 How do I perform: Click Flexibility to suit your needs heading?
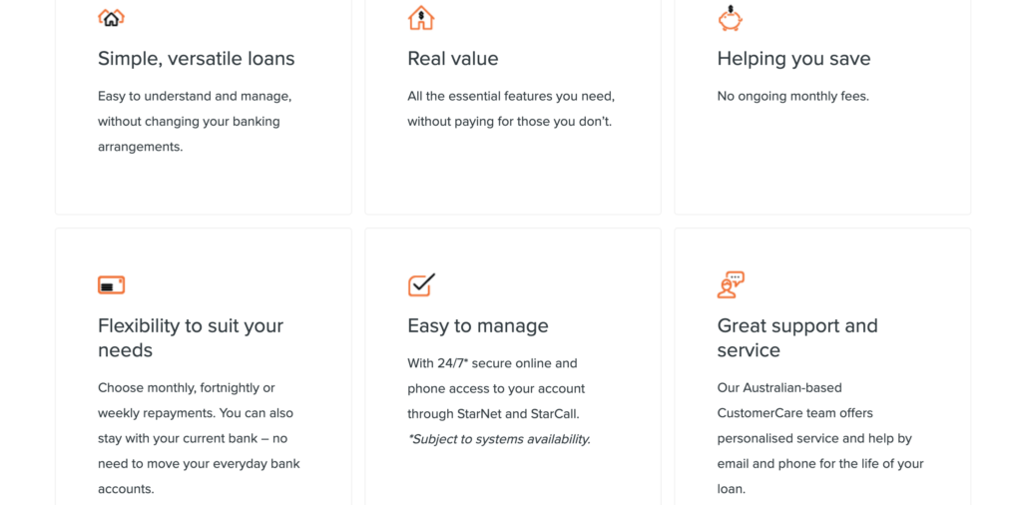[191, 337]
